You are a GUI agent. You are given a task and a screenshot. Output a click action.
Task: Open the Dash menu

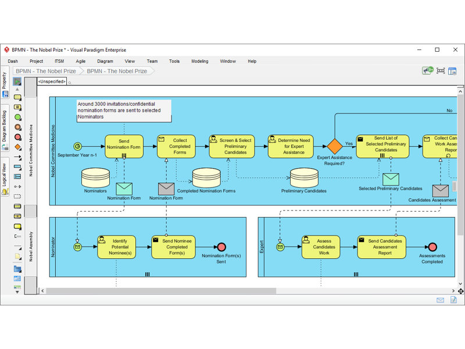pyautogui.click(x=13, y=61)
